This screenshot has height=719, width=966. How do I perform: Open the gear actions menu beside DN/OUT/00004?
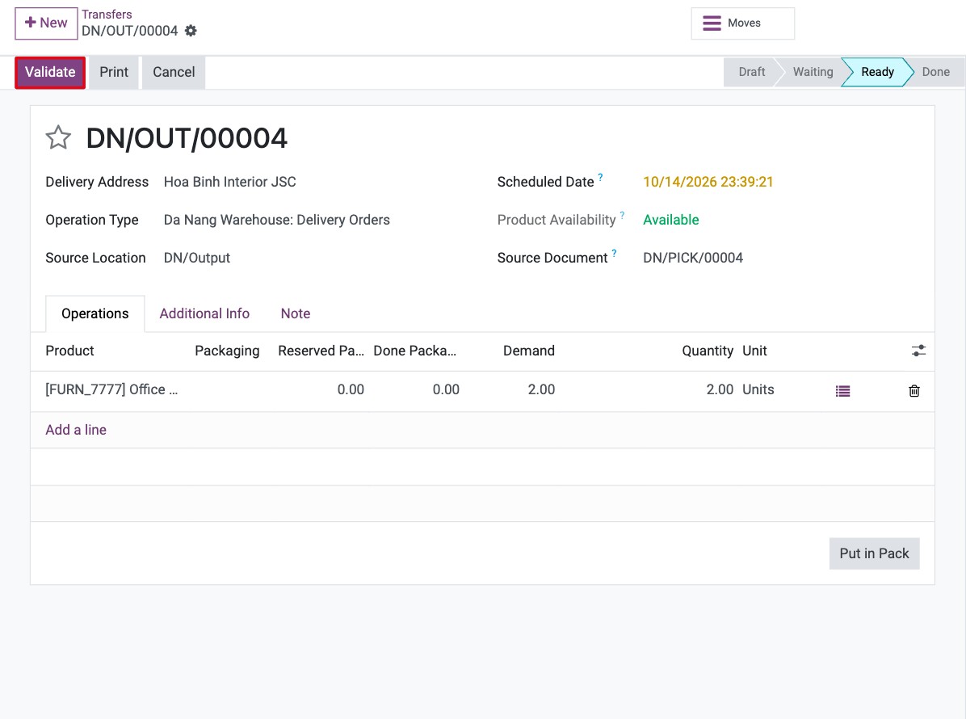191,31
